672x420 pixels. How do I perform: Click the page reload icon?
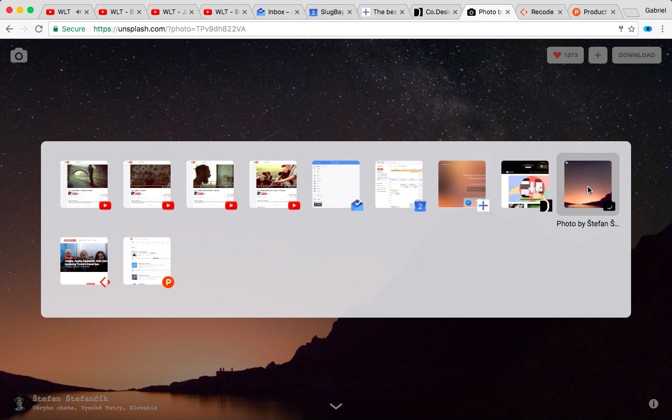39,29
